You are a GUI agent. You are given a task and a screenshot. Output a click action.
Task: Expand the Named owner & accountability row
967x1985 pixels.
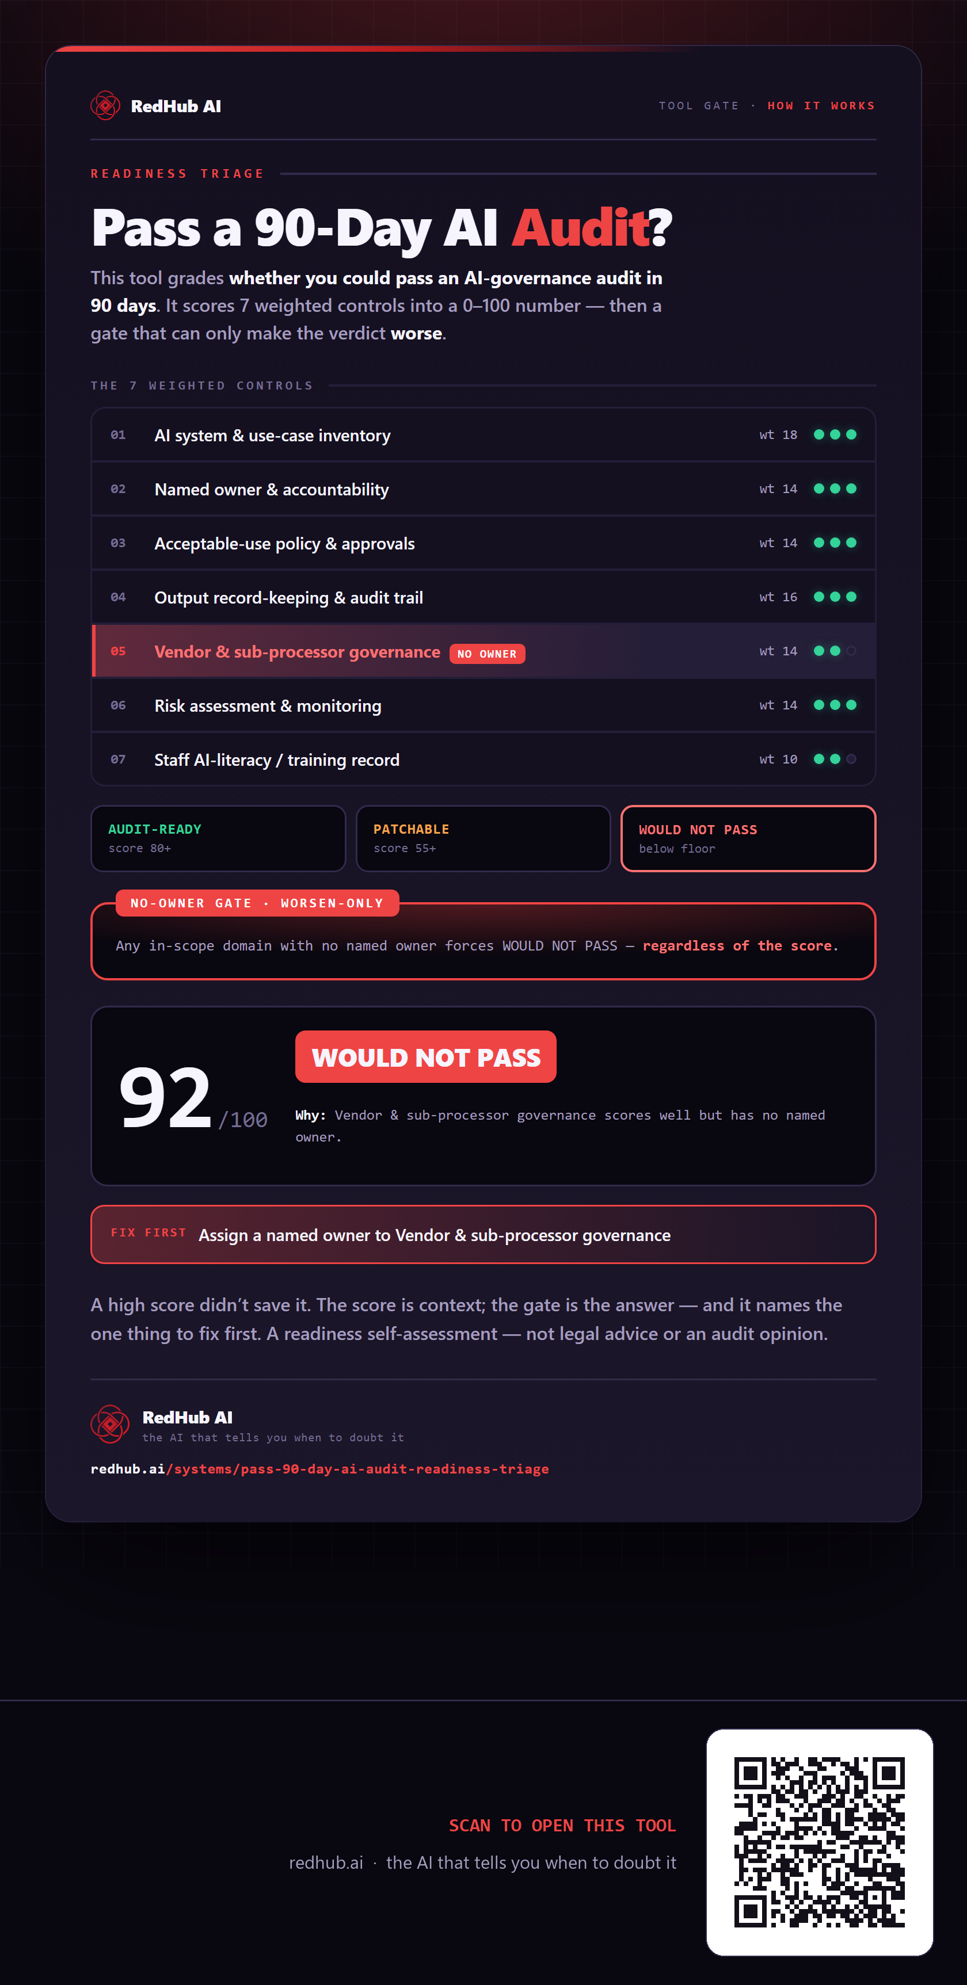[x=483, y=489]
